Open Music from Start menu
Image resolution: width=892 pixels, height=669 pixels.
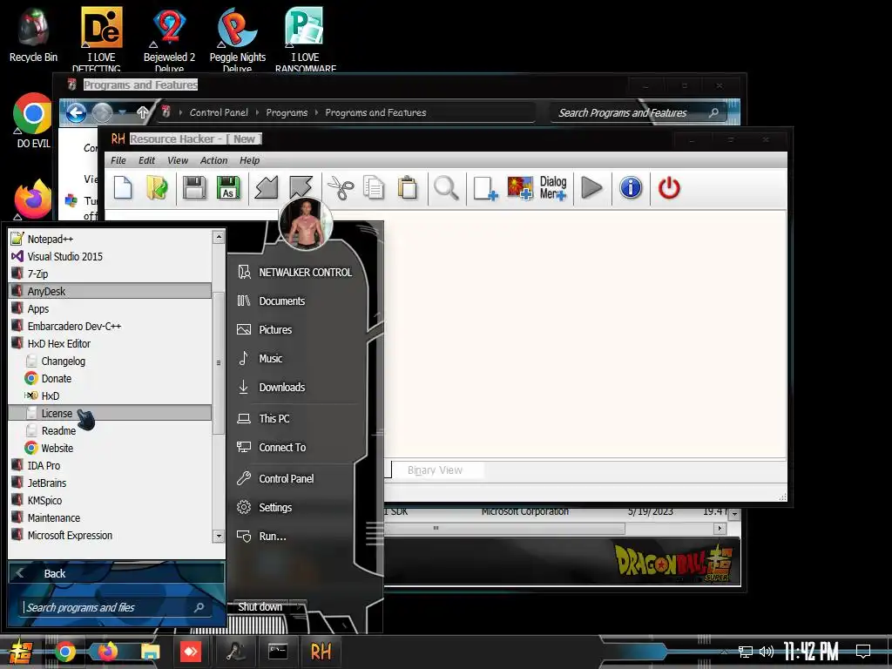[296, 358]
